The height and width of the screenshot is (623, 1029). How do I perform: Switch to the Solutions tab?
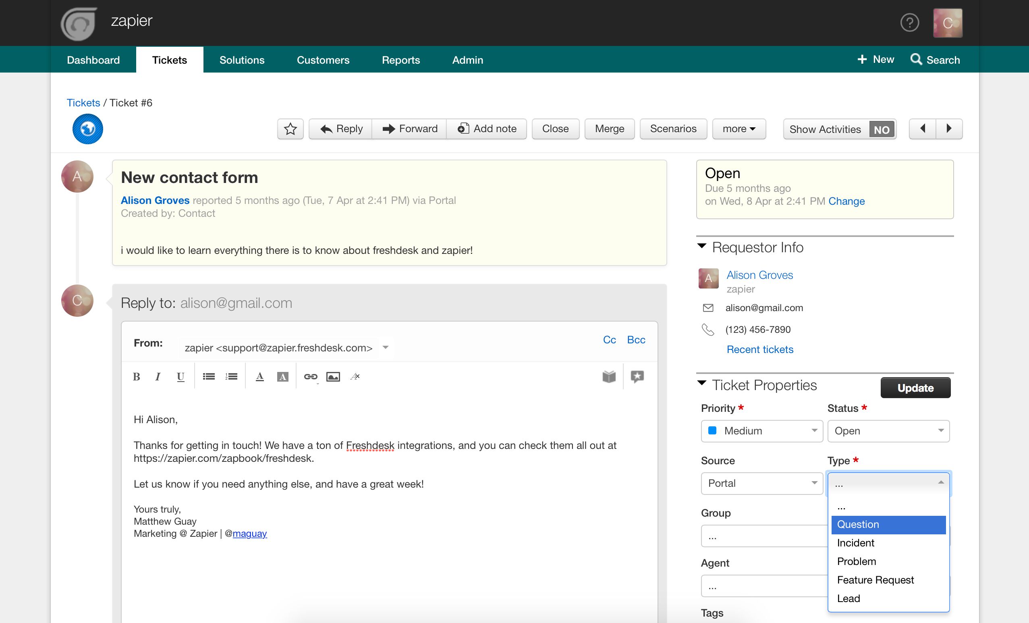pyautogui.click(x=242, y=60)
